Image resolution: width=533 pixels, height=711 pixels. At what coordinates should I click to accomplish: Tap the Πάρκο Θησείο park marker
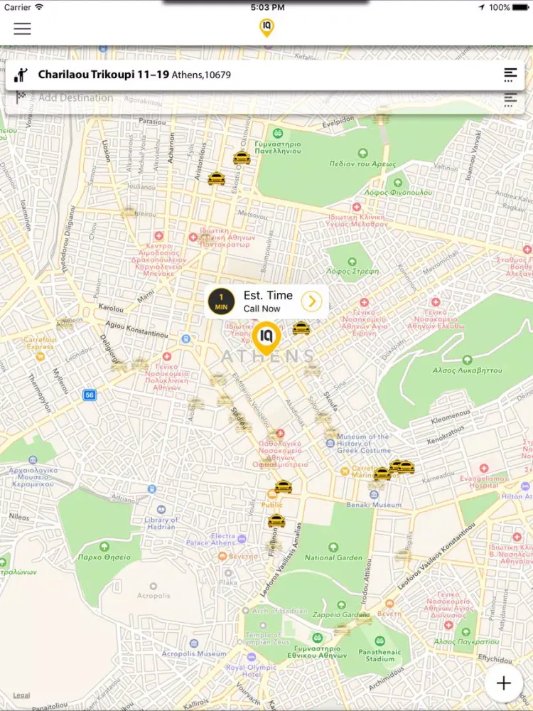[104, 546]
